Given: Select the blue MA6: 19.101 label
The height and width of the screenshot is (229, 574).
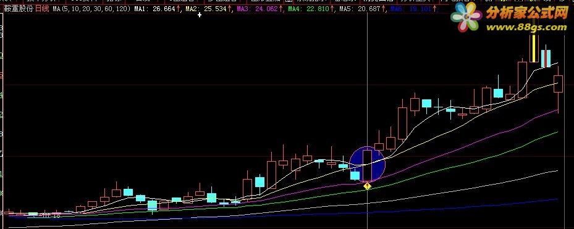Looking at the screenshot, I should pyautogui.click(x=411, y=8).
